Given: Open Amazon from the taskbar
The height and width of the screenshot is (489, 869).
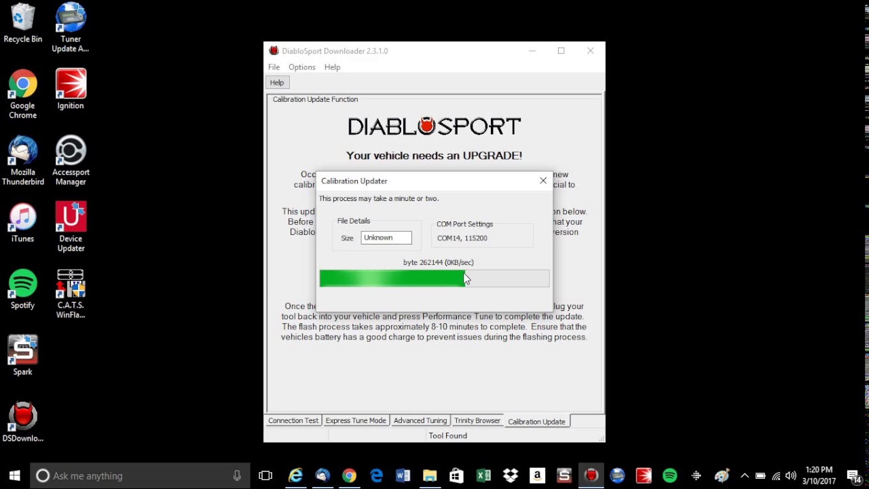Looking at the screenshot, I should coord(537,475).
